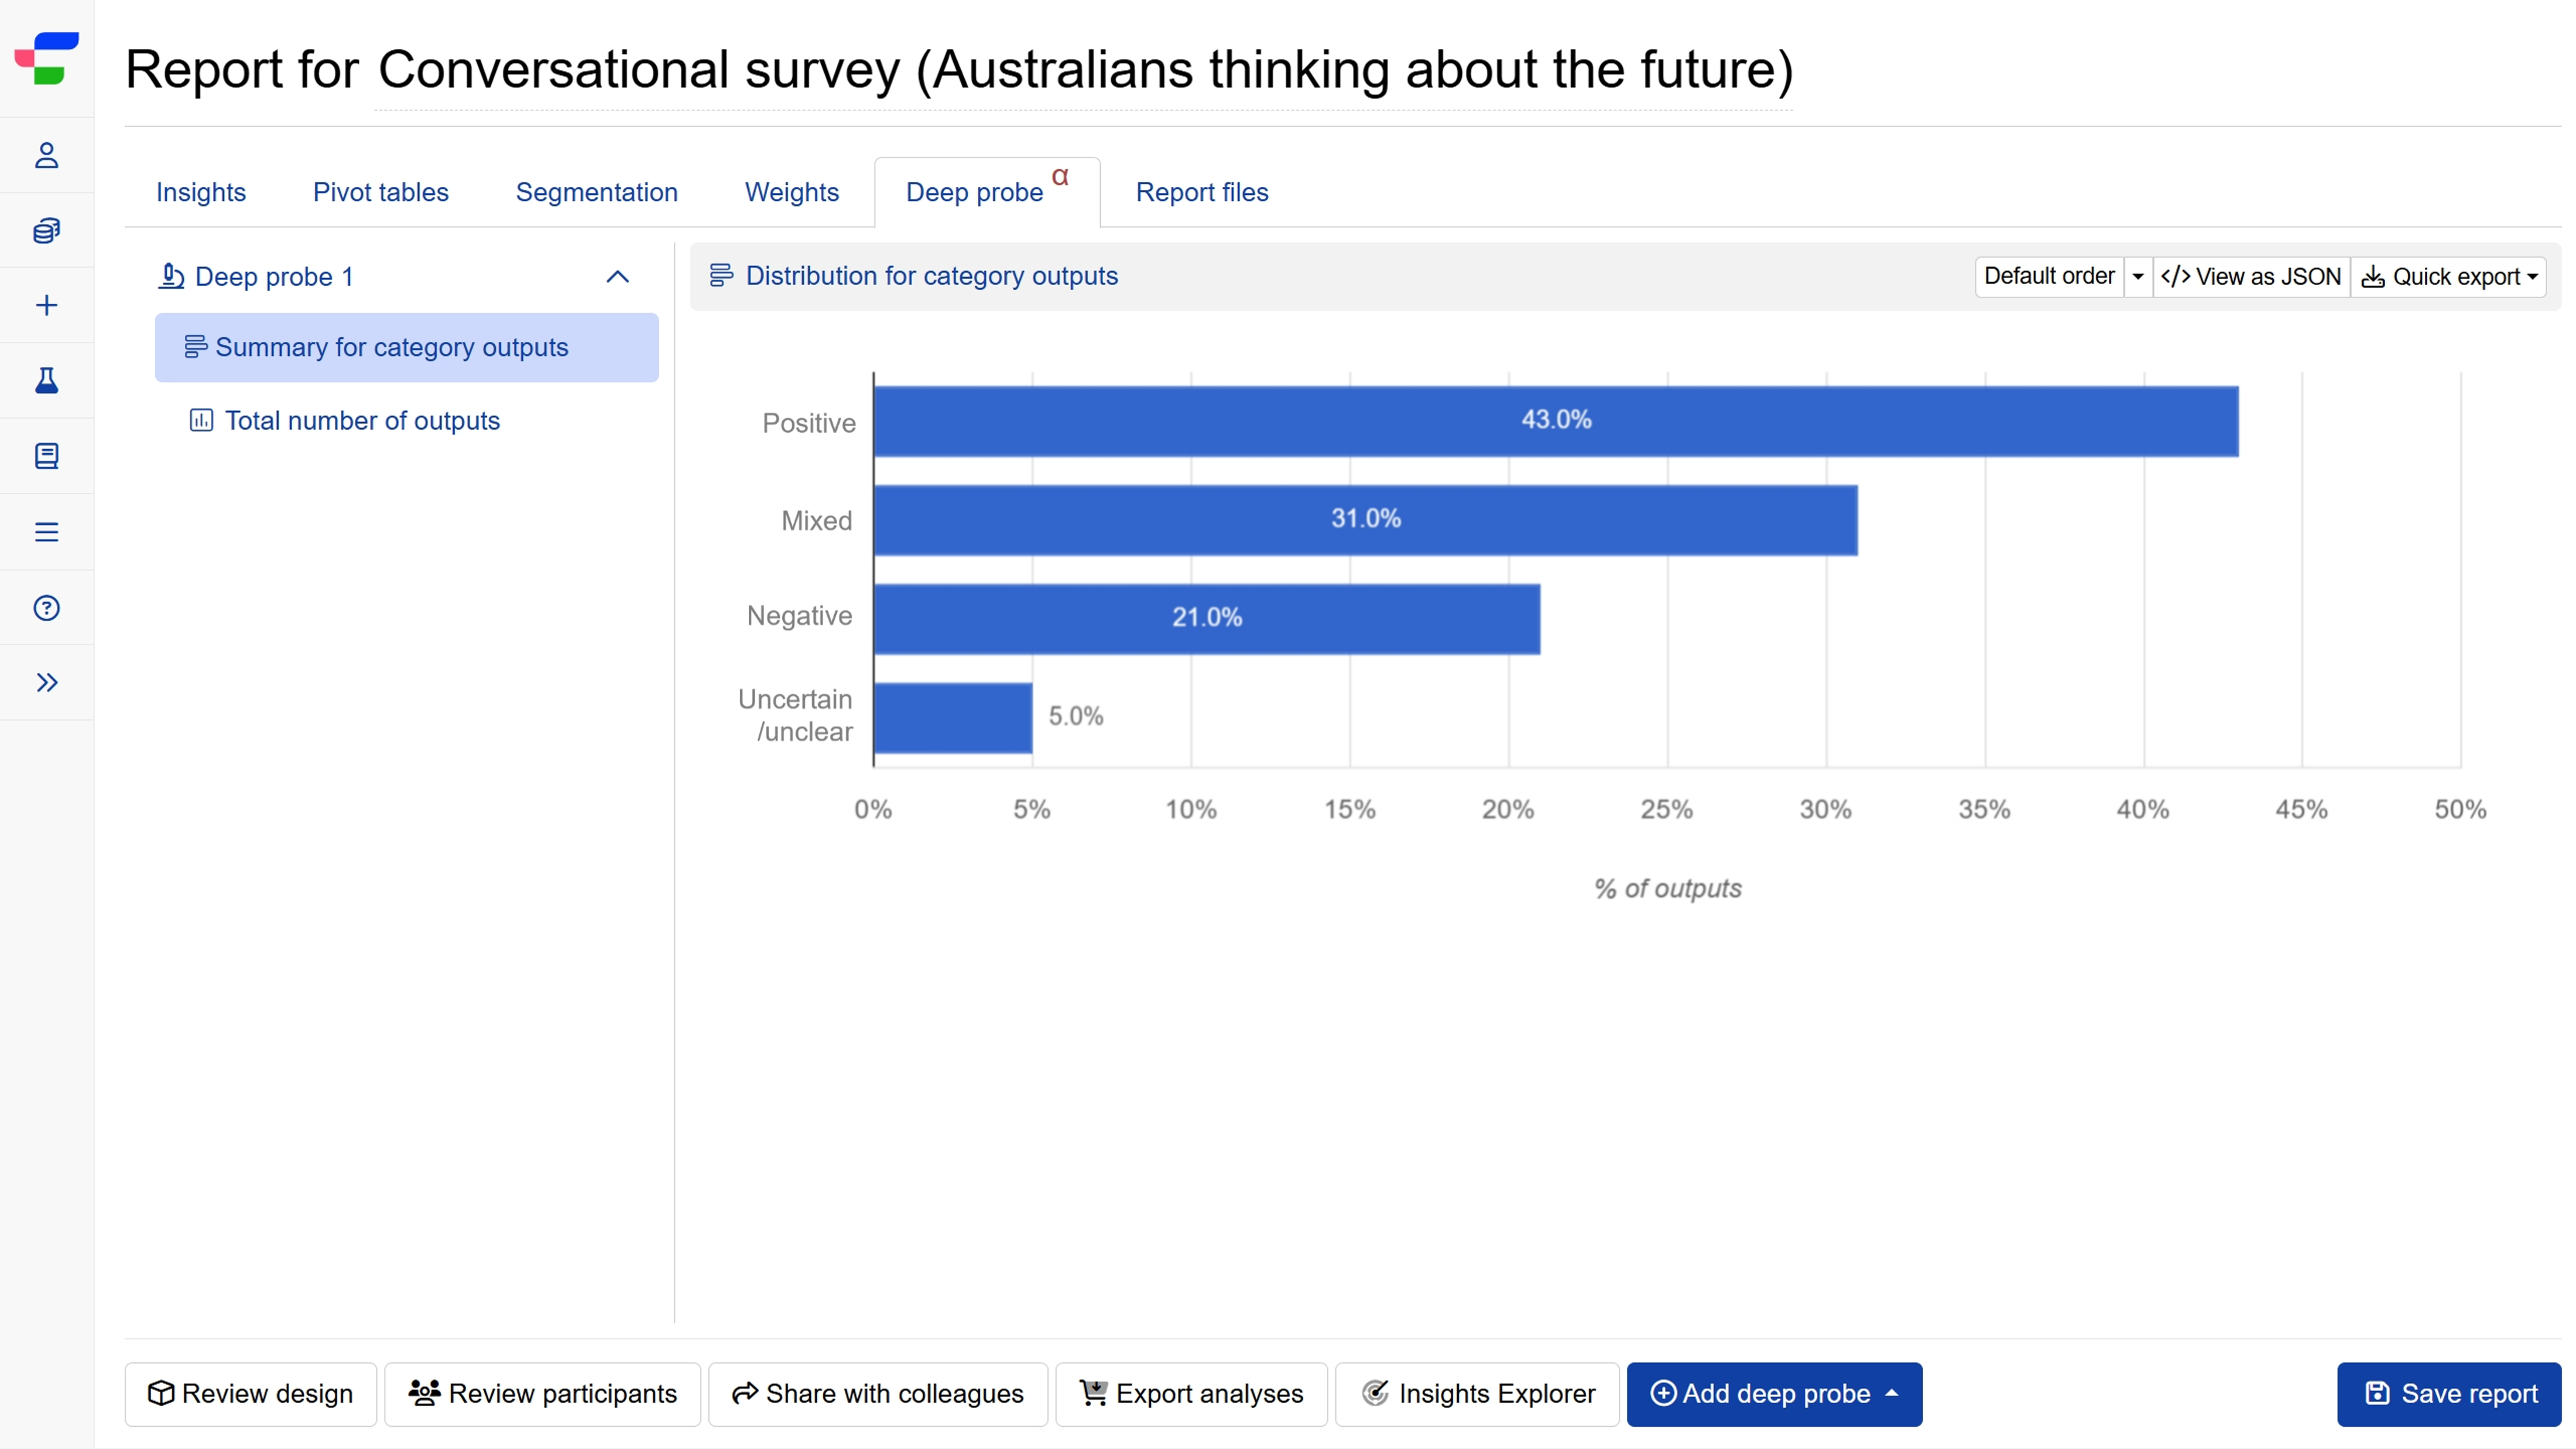Expand sidebar with double chevron icon
The image size is (2576, 1449).
[x=46, y=683]
